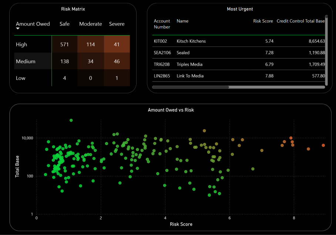Sort the table by the Name column
336x235 pixels.
182,21
